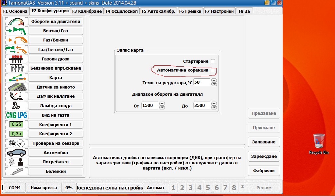Viewport: 335px width, 196px height.
Task: Switch to F3 Калибриране tab
Action: tap(87, 11)
